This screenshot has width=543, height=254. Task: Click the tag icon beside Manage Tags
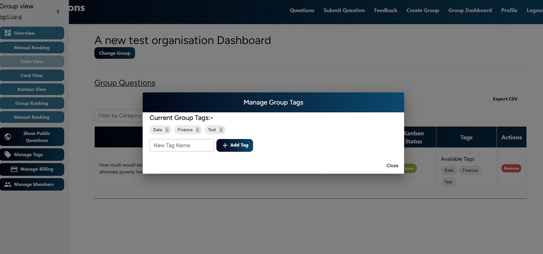pos(7,154)
